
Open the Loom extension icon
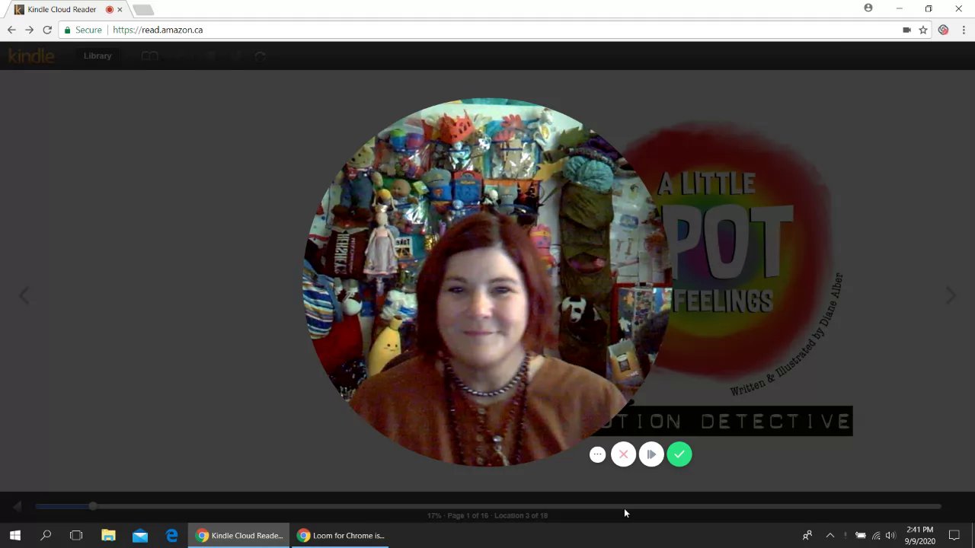944,30
